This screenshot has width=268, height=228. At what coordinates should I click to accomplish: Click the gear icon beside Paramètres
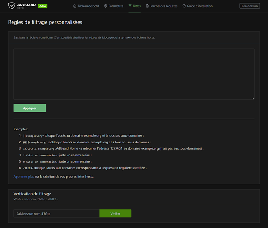[x=105, y=6]
